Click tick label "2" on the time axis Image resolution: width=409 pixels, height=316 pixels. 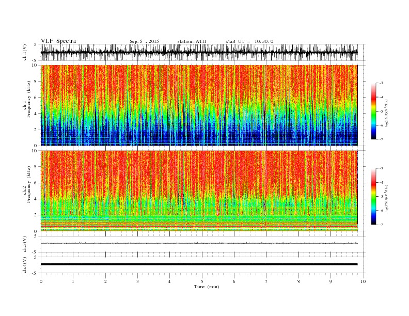[x=105, y=281]
